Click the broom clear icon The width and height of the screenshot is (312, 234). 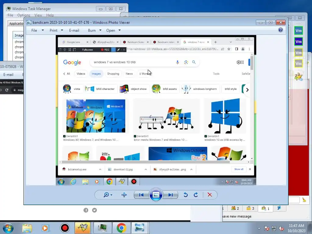click(x=304, y=200)
